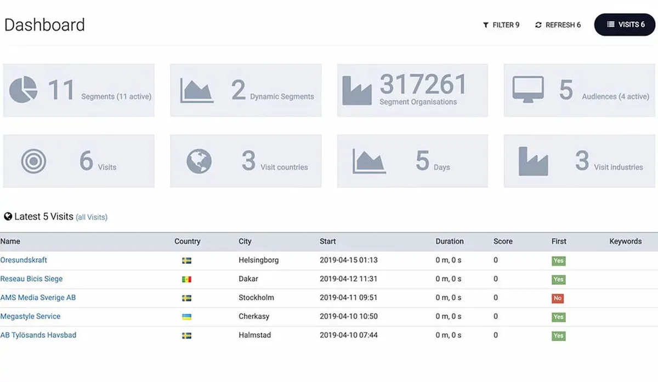Viewport: 658px width, 382px height.
Task: Open the Oresundskraft visitor link
Action: click(24, 260)
